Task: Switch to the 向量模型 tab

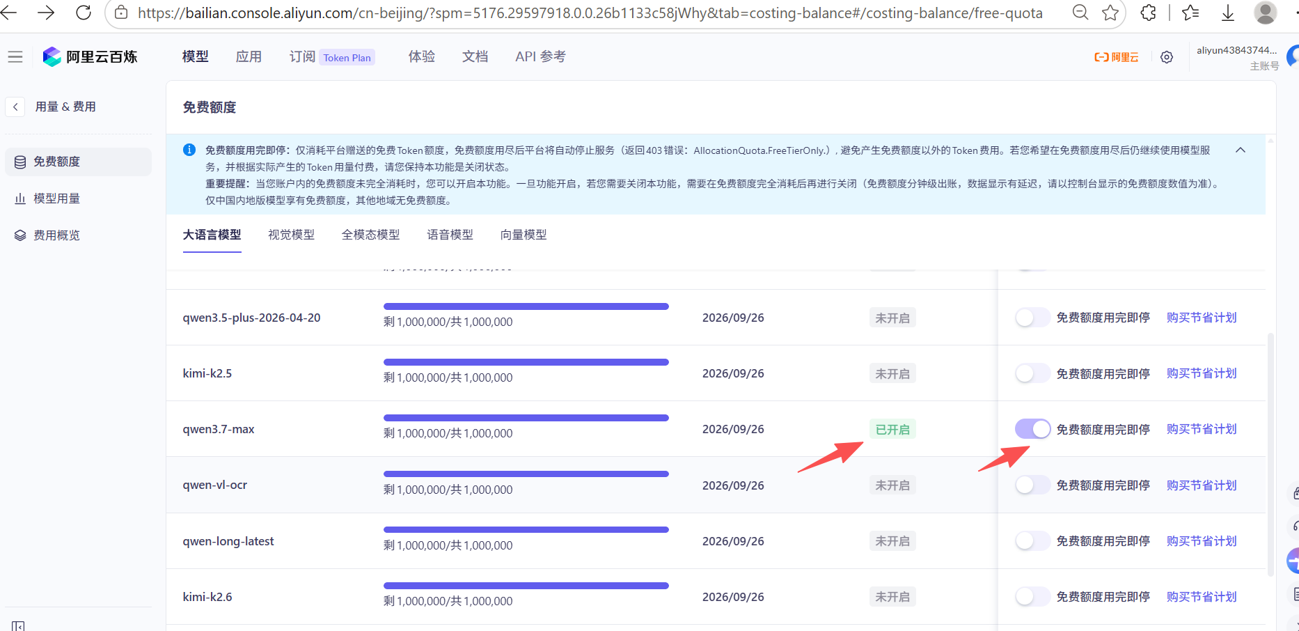Action: coord(524,235)
